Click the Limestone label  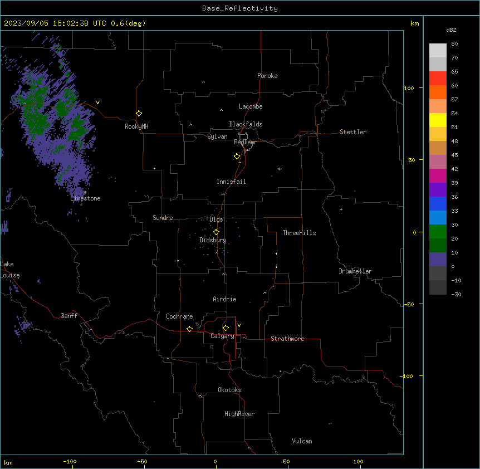85,198
